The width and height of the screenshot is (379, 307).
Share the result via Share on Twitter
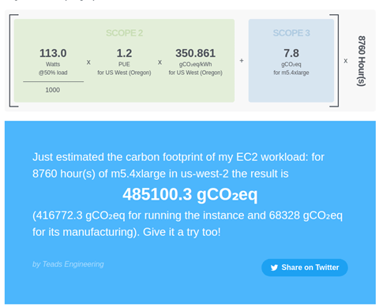[305, 268]
